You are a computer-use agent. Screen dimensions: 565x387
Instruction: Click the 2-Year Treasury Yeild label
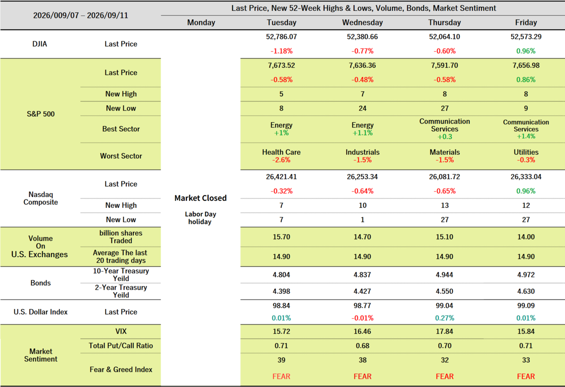click(121, 291)
